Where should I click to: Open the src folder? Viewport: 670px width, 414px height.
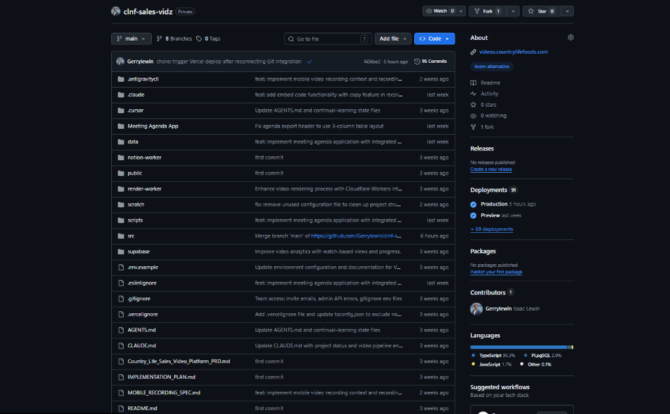[131, 236]
